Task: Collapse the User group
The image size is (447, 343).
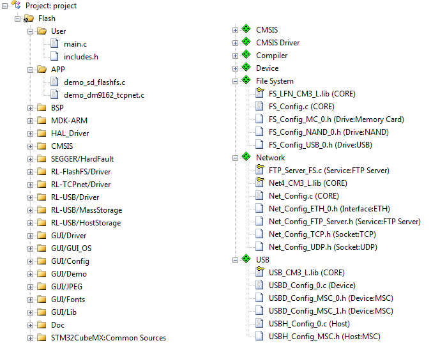Action: click(x=30, y=31)
